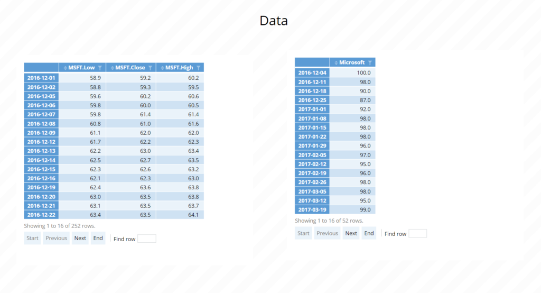Sort by MSFT.Close using sort arrows
The height and width of the screenshot is (293, 541).
(113, 68)
